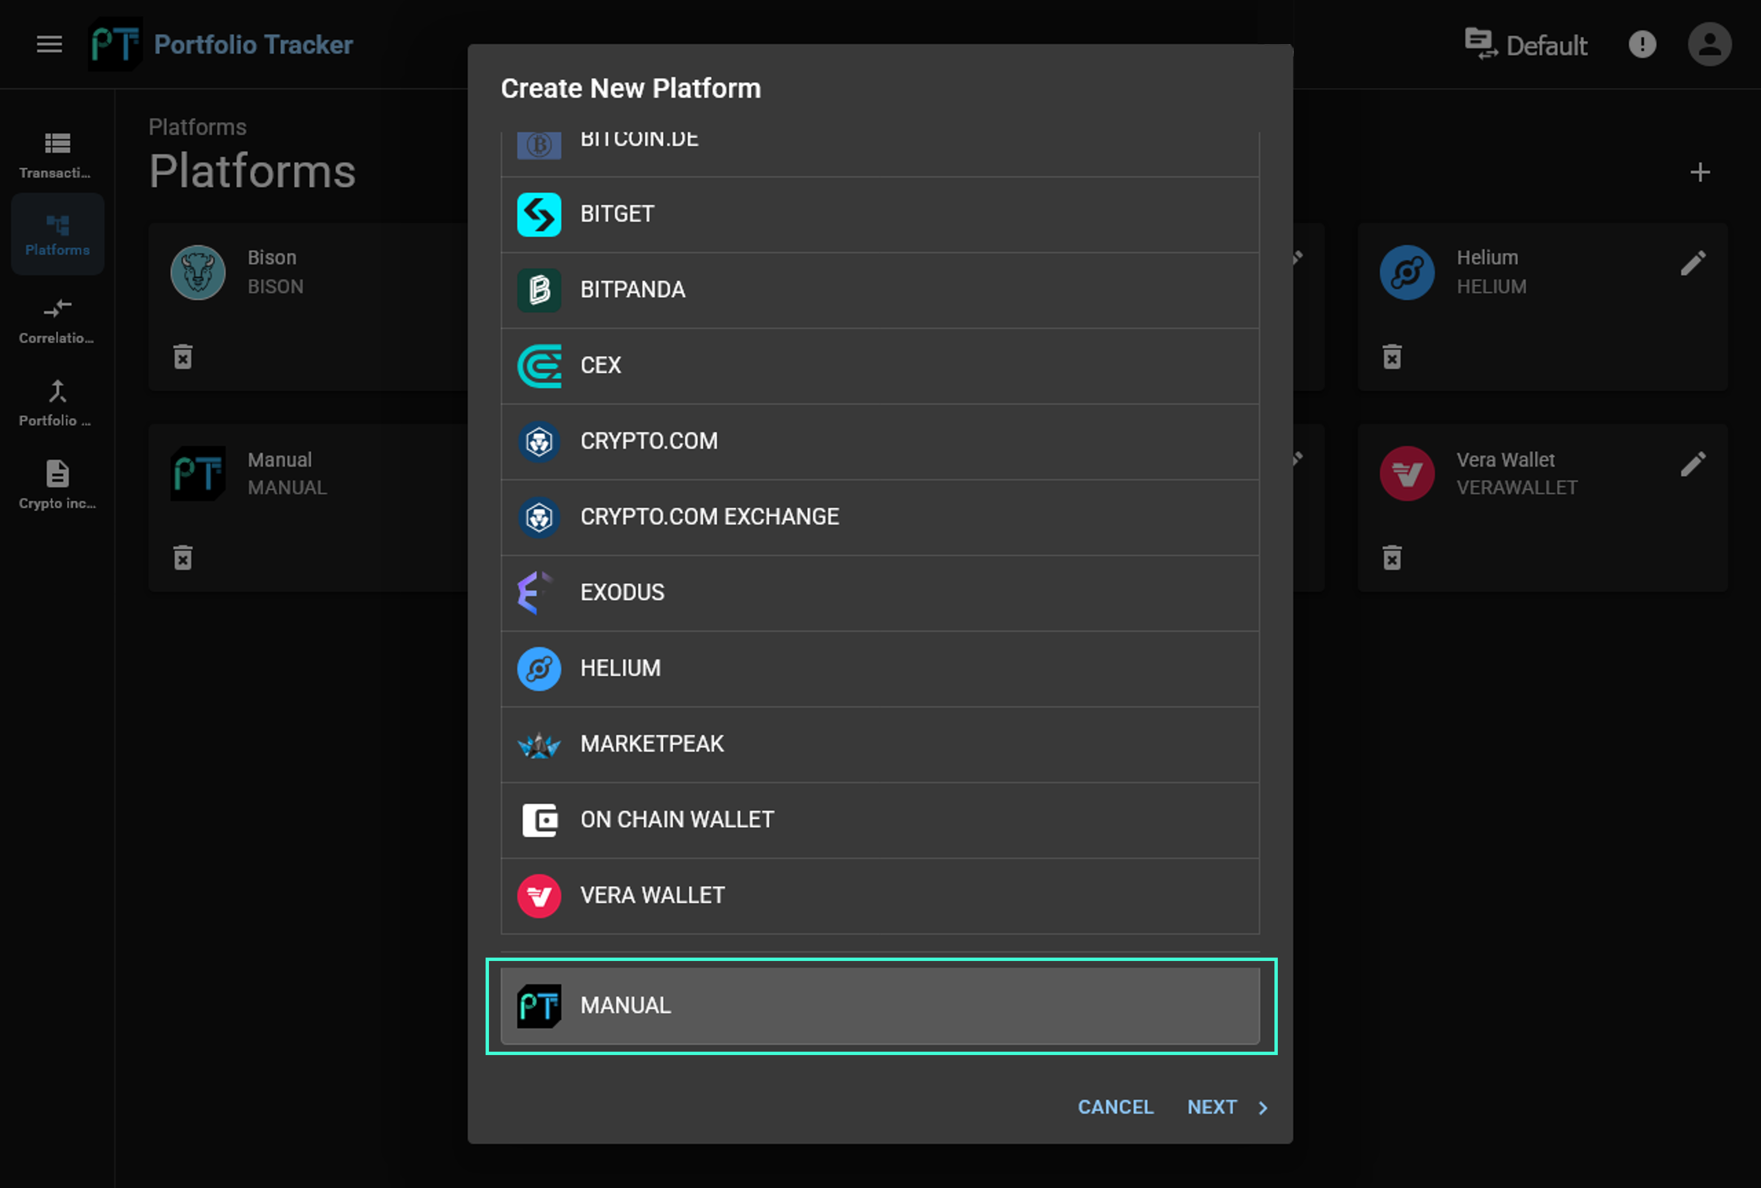Image resolution: width=1761 pixels, height=1188 pixels.
Task: Pick HELIUM in the dialog list
Action: (880, 669)
